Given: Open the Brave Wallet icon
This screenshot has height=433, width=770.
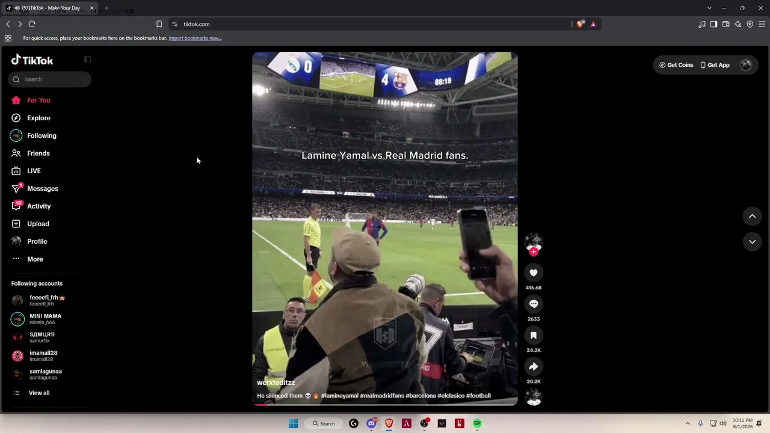Looking at the screenshot, I should coord(725,24).
